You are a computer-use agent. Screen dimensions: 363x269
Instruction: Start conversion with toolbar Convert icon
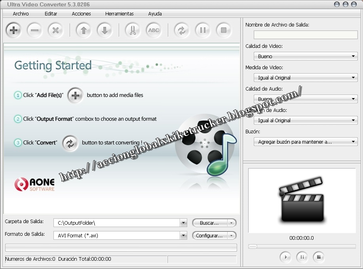click(181, 30)
